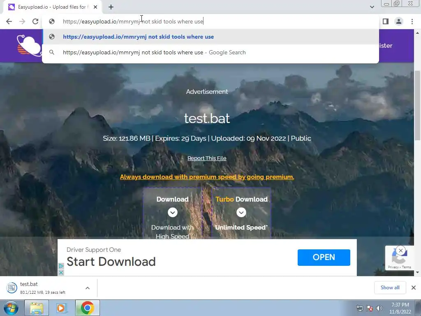Screen dimensions: 421x316
Task: Click the Download with High Speed box
Action: click(172, 213)
